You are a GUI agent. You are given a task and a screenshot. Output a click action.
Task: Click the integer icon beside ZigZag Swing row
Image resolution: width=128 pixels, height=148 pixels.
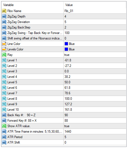coord(4,33)
